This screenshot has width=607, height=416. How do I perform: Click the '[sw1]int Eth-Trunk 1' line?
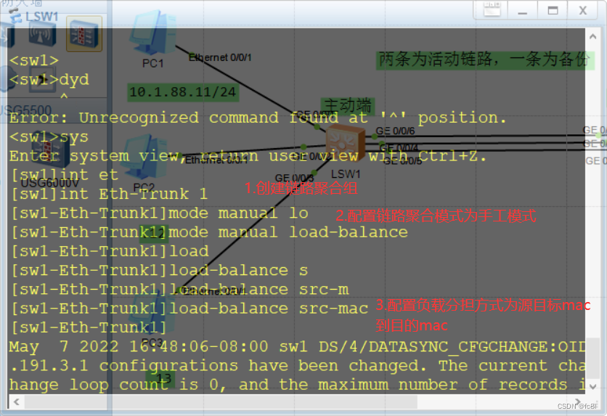(x=109, y=194)
